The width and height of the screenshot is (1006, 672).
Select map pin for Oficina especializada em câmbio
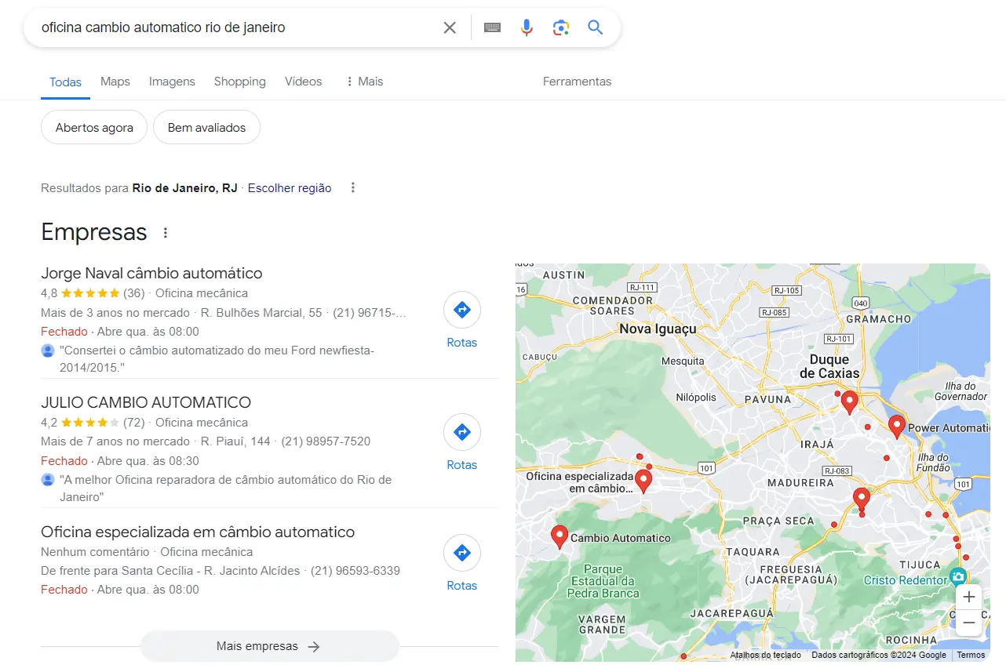point(643,481)
